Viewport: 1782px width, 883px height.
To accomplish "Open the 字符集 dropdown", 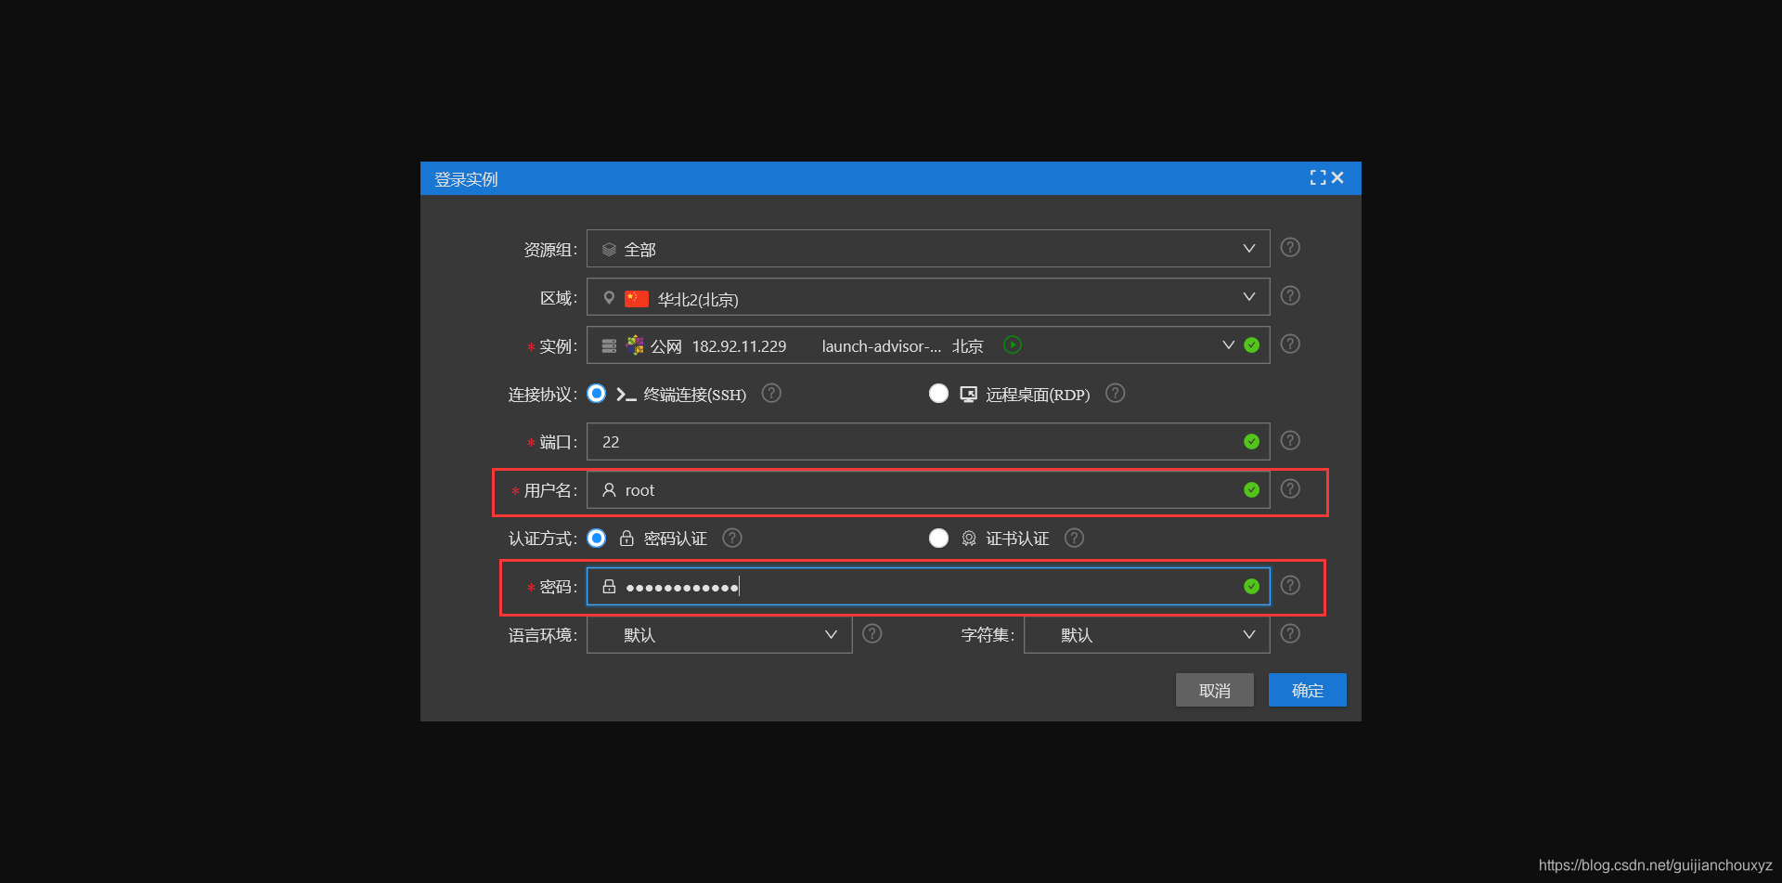I will coord(1147,634).
